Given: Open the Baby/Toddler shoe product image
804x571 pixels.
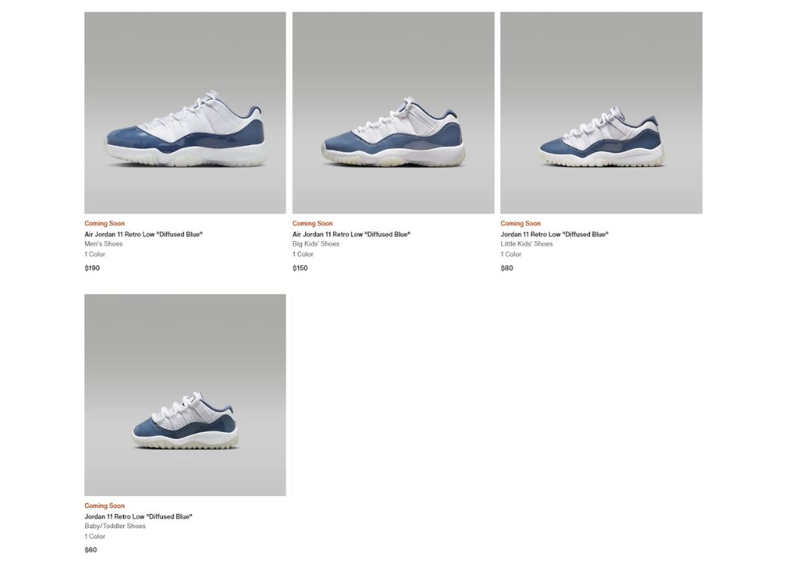Looking at the screenshot, I should click(x=185, y=394).
